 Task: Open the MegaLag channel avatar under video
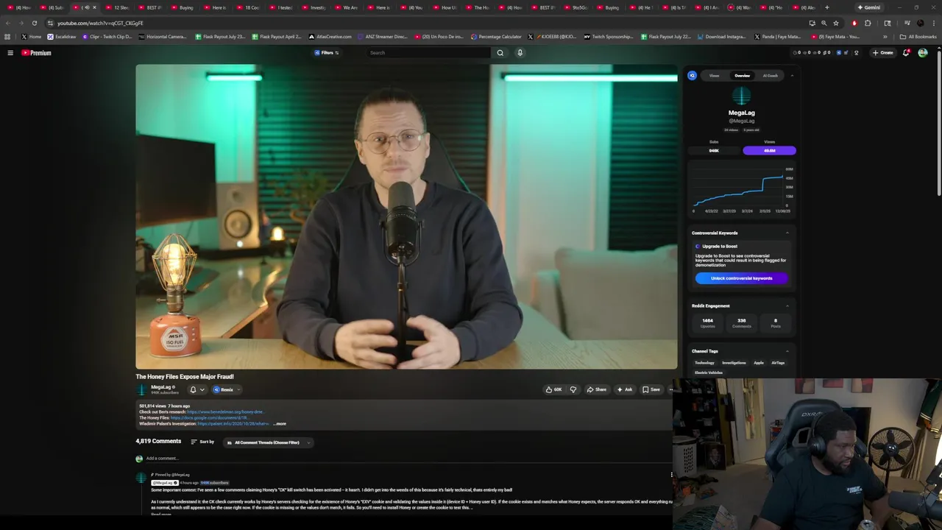click(x=142, y=389)
